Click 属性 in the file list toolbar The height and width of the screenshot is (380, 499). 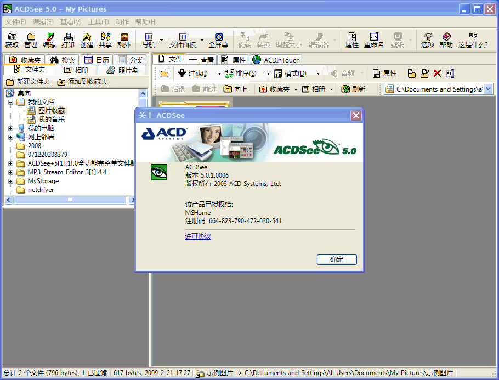pyautogui.click(x=385, y=73)
